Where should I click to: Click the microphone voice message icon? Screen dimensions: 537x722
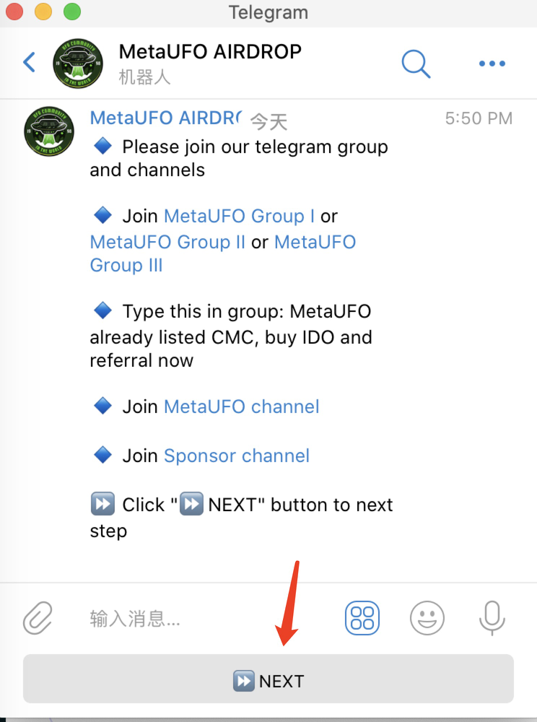[x=492, y=618]
